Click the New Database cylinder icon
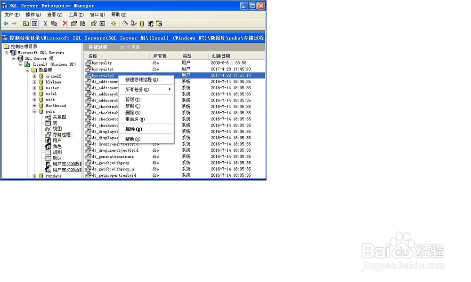 142,23
